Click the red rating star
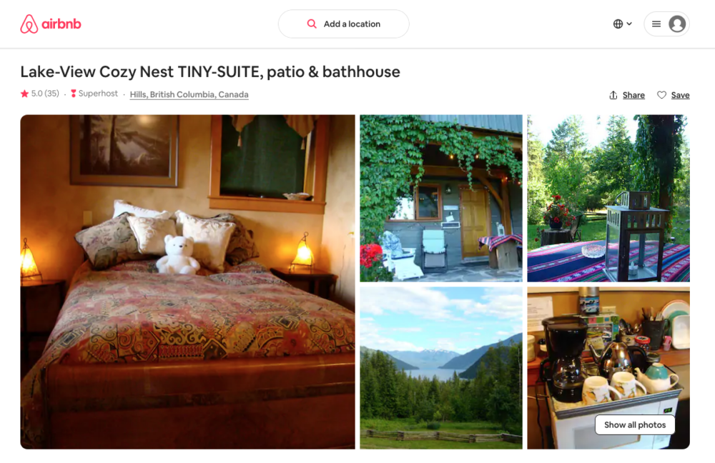 24,94
